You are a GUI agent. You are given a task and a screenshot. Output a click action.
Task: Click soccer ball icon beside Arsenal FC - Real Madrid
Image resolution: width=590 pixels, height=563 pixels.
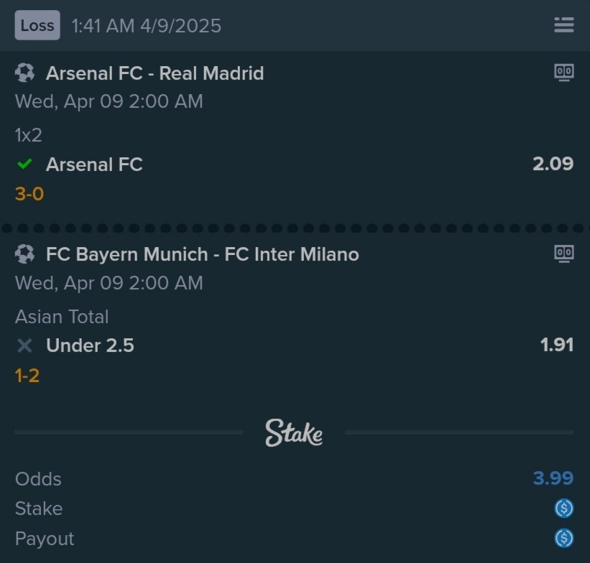(25, 73)
